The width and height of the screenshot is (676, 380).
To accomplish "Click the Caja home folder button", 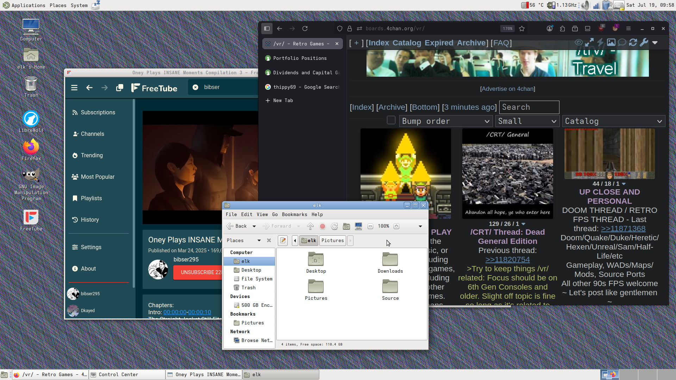I will click(346, 226).
